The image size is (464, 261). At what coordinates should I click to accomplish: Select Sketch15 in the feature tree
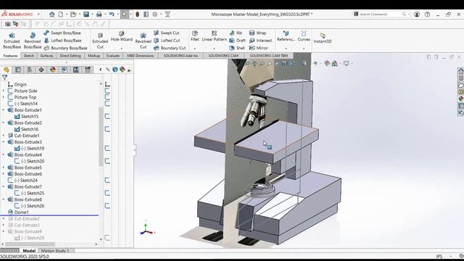point(30,116)
